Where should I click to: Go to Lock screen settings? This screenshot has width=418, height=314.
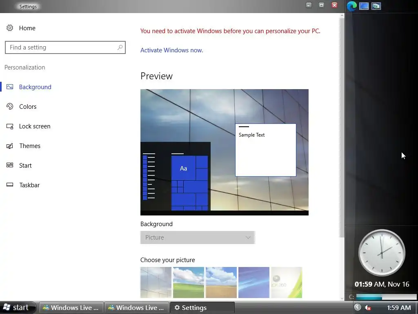point(35,126)
